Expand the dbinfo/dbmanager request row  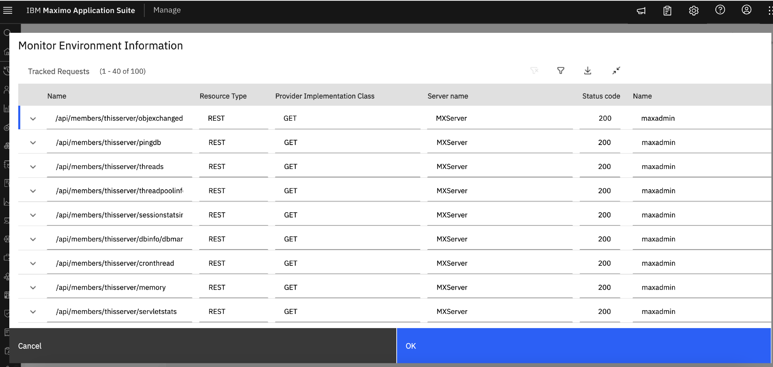point(33,239)
